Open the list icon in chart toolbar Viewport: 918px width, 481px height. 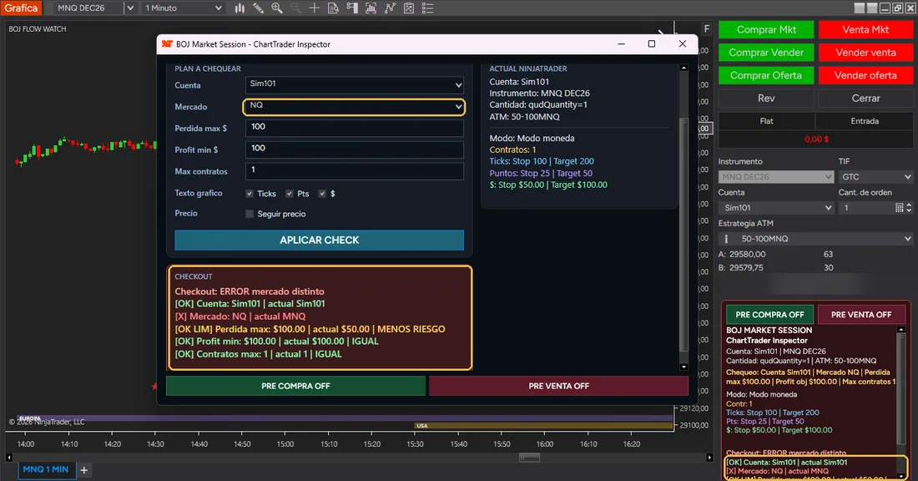pos(427,8)
